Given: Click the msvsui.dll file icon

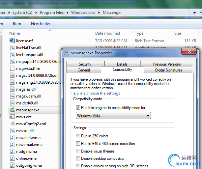Looking at the screenshot, I should (x=12, y=131).
